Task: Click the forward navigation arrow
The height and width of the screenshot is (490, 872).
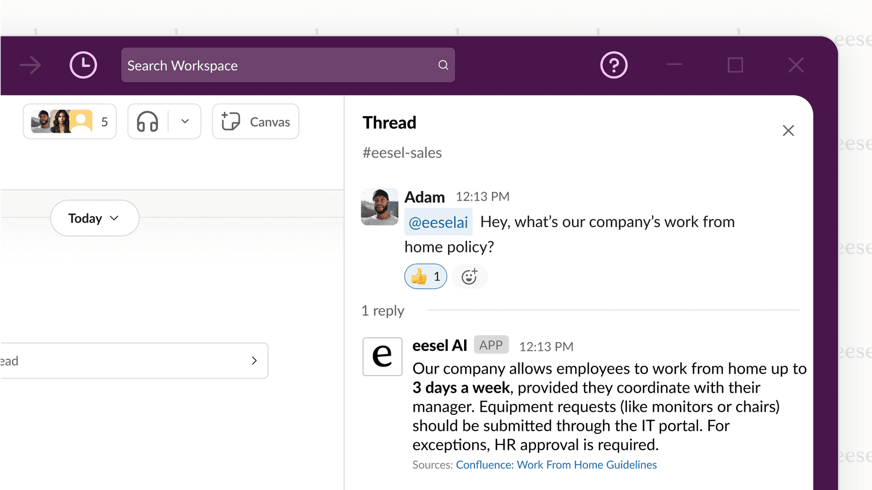Action: [x=30, y=65]
